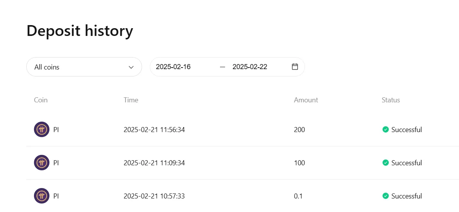
Task: Click the Status column header
Action: tap(391, 100)
